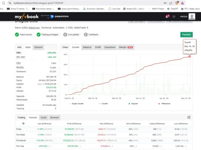Click the This Week row label
The width and height of the screenshot is (201, 150).
[x=21, y=135]
